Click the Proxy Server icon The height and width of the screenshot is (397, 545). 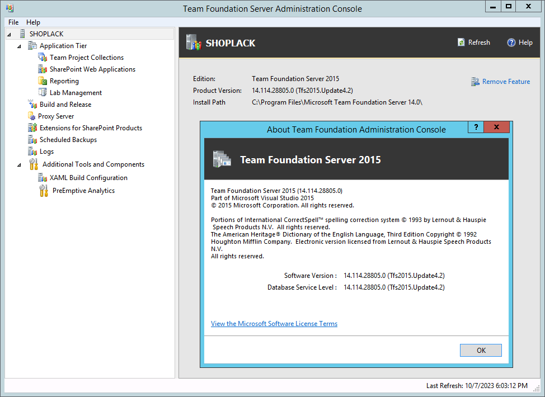point(32,116)
